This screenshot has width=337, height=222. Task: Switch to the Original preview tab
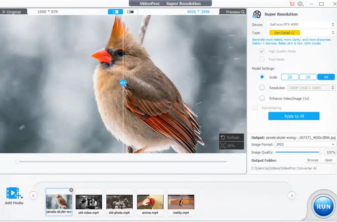(13, 11)
